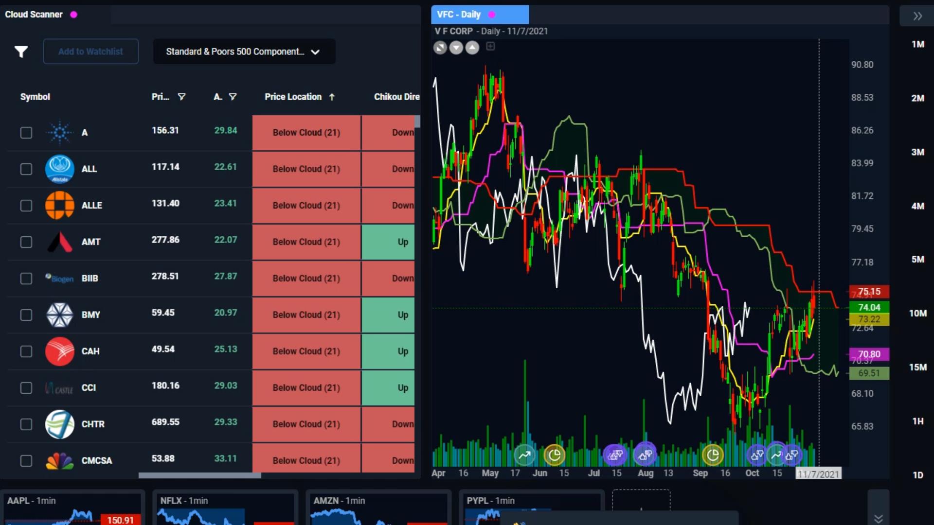
Task: Tick the checkbox for CAH
Action: (26, 351)
